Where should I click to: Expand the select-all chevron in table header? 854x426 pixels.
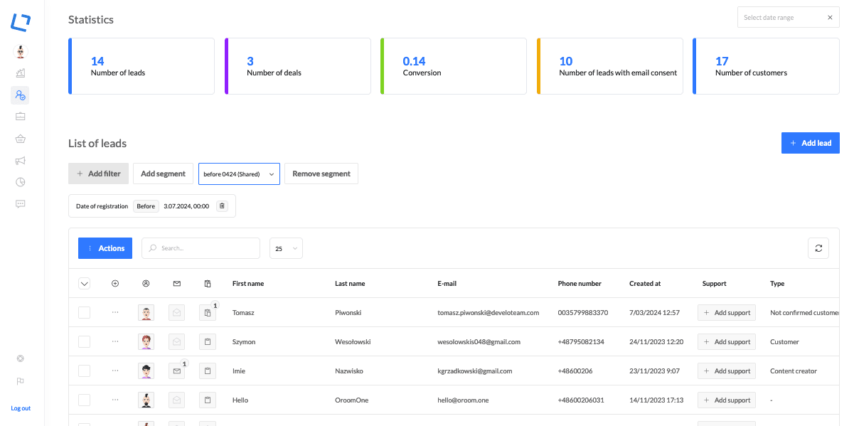coord(85,284)
